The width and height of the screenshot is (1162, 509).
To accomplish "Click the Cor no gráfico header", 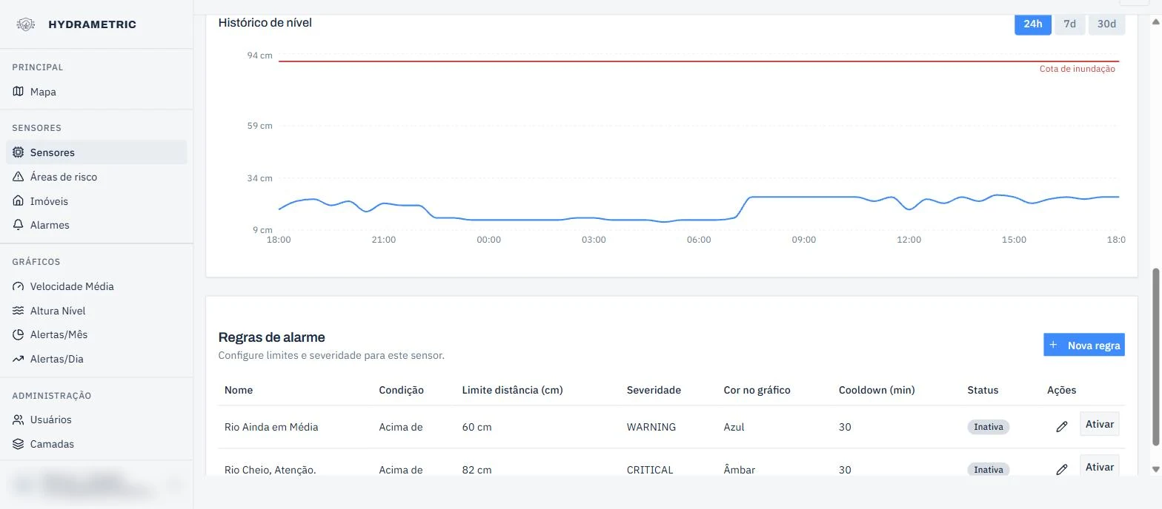I will 757,390.
